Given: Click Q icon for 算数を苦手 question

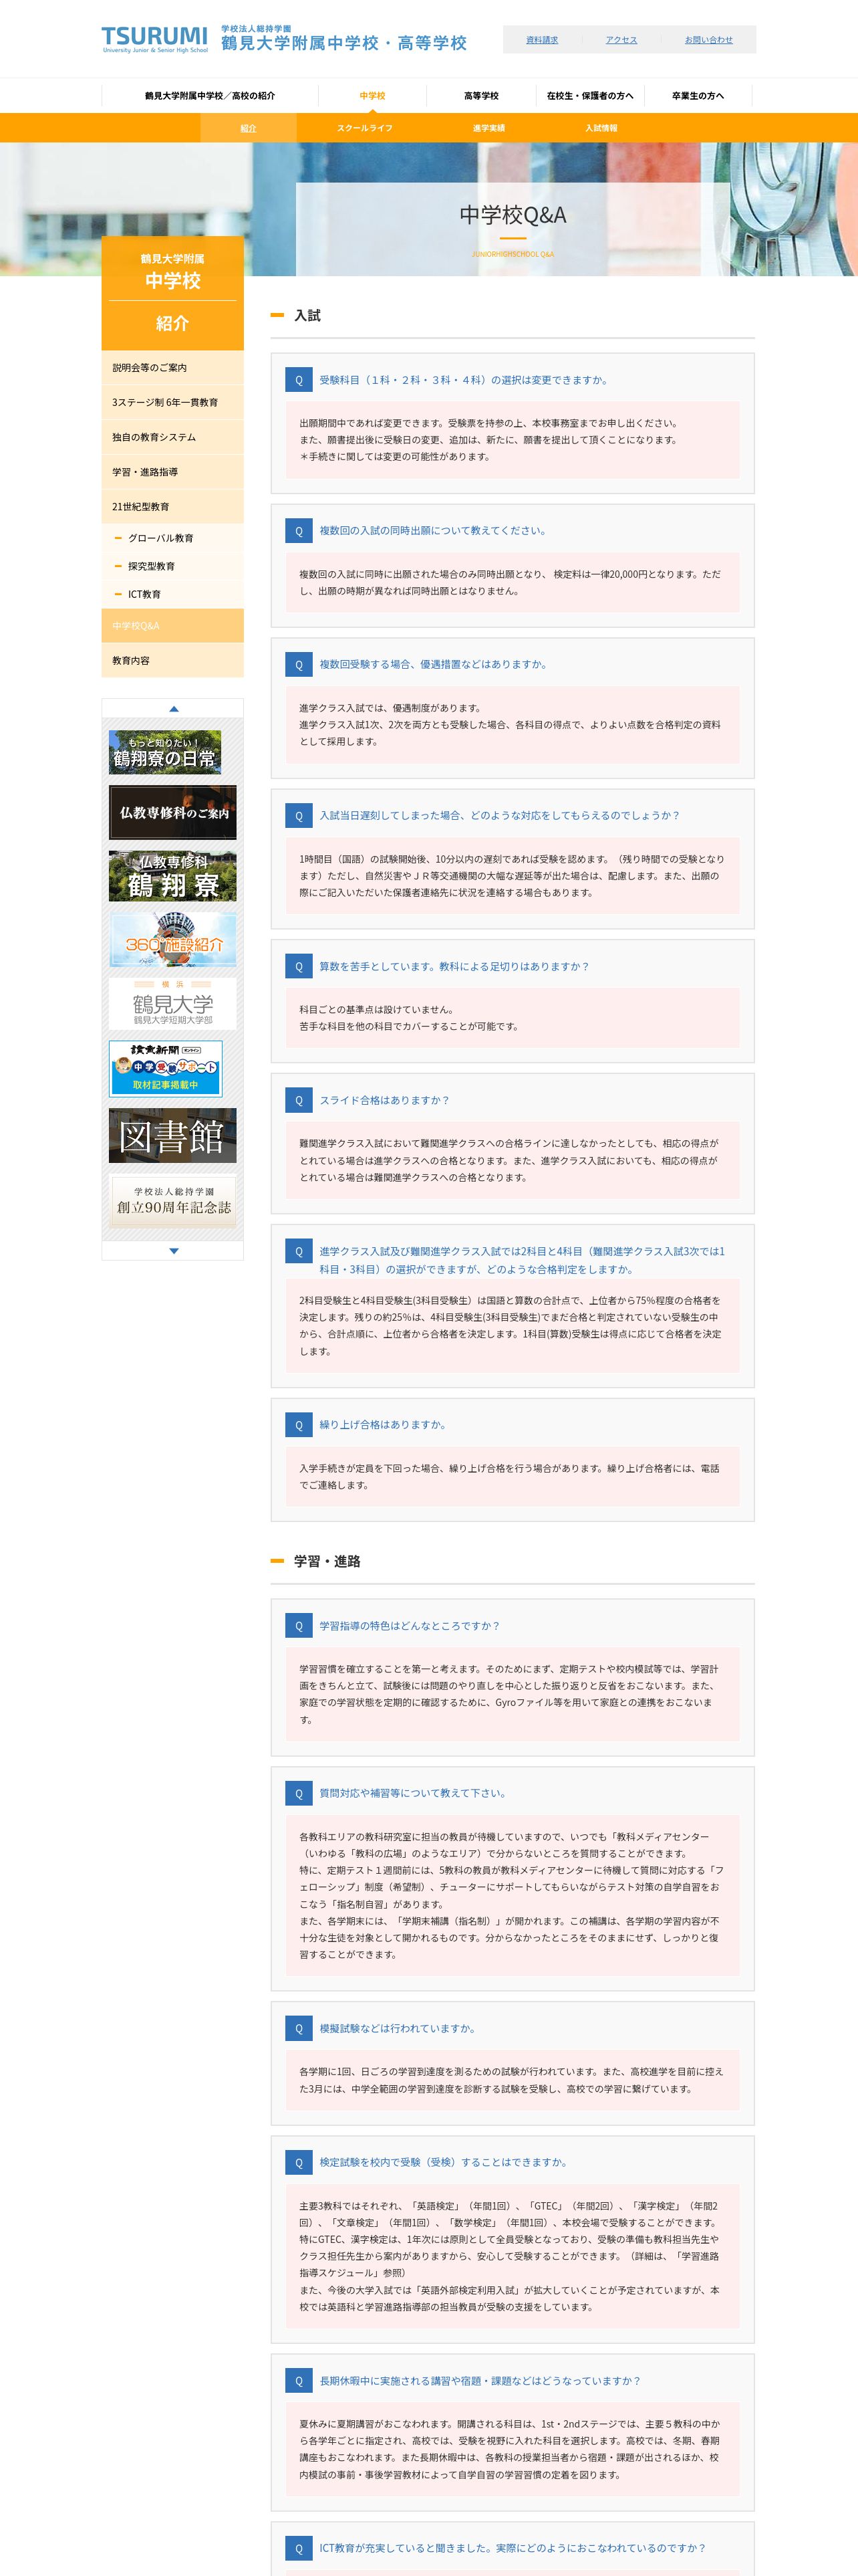Looking at the screenshot, I should (x=297, y=967).
